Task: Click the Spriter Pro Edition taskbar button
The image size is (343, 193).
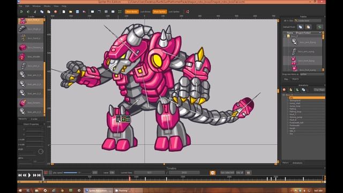Action: pos(99,191)
